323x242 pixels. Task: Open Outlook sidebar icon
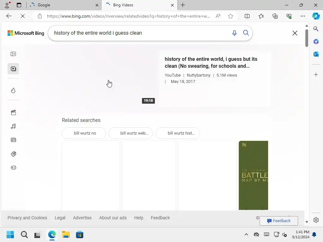coord(316,54)
